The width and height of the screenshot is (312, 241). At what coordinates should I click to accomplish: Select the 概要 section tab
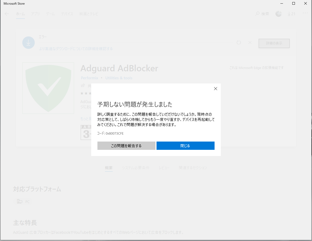click(109, 168)
